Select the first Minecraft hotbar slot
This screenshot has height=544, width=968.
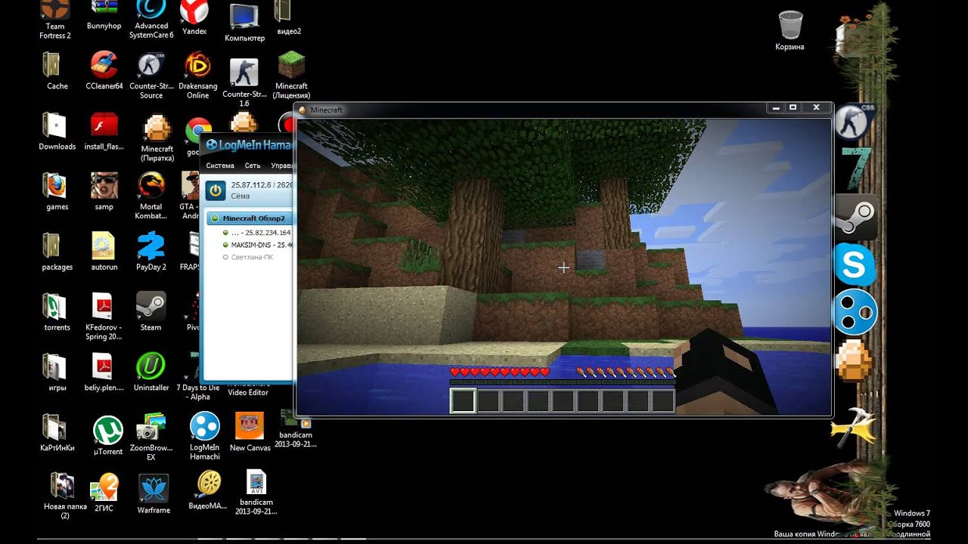[463, 400]
